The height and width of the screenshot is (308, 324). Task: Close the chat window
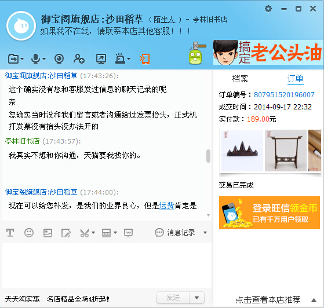point(313,9)
